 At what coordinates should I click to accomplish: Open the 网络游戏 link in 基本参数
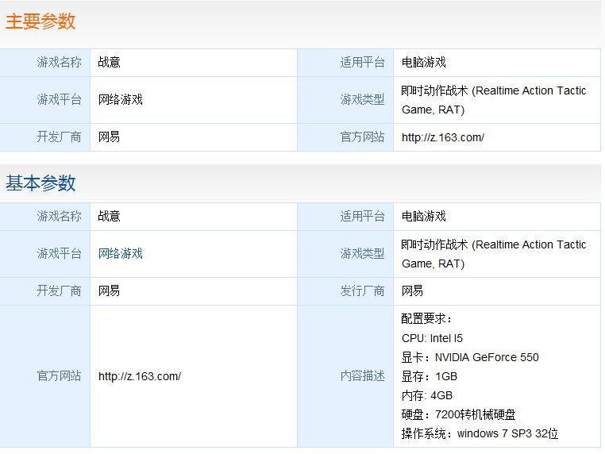(121, 253)
